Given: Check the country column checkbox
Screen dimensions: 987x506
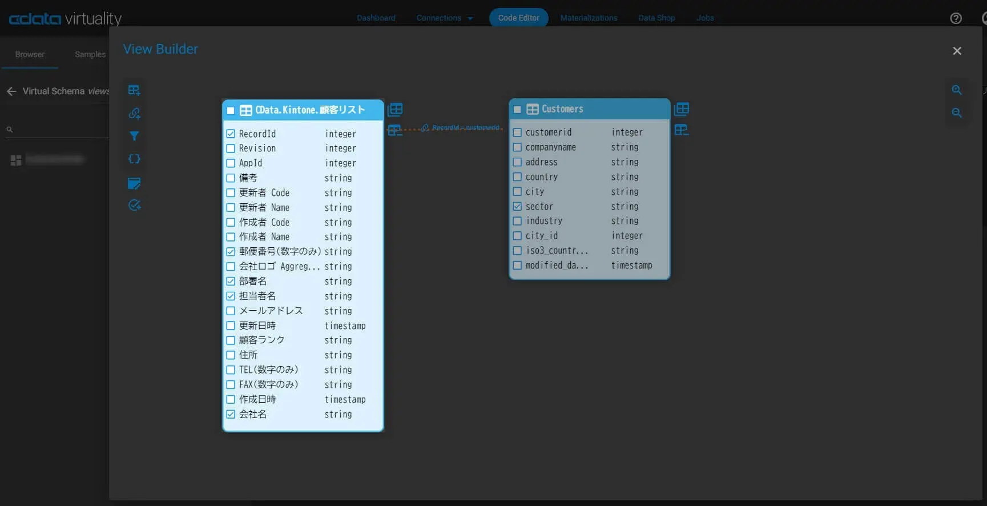Looking at the screenshot, I should coord(517,177).
